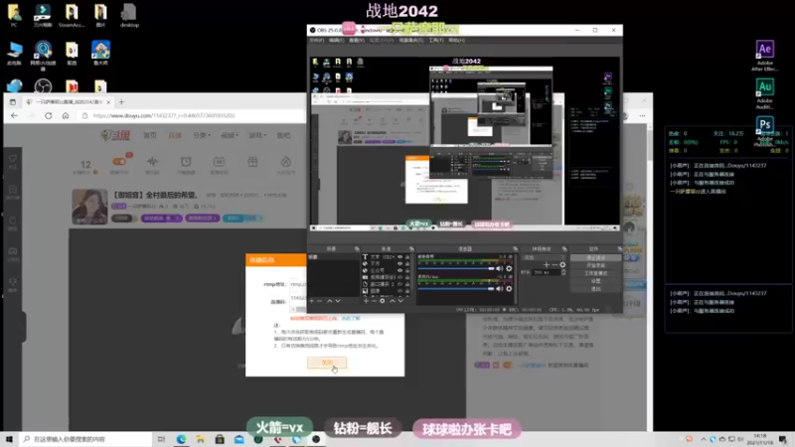The height and width of the screenshot is (447, 795).
Task: Toggle visibility of the video capture source
Action: coord(400,277)
